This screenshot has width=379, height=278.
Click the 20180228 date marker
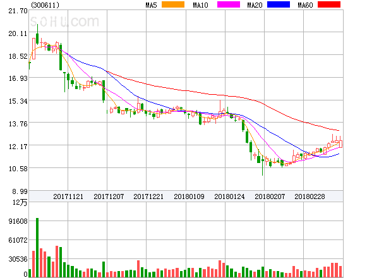[x=310, y=196]
